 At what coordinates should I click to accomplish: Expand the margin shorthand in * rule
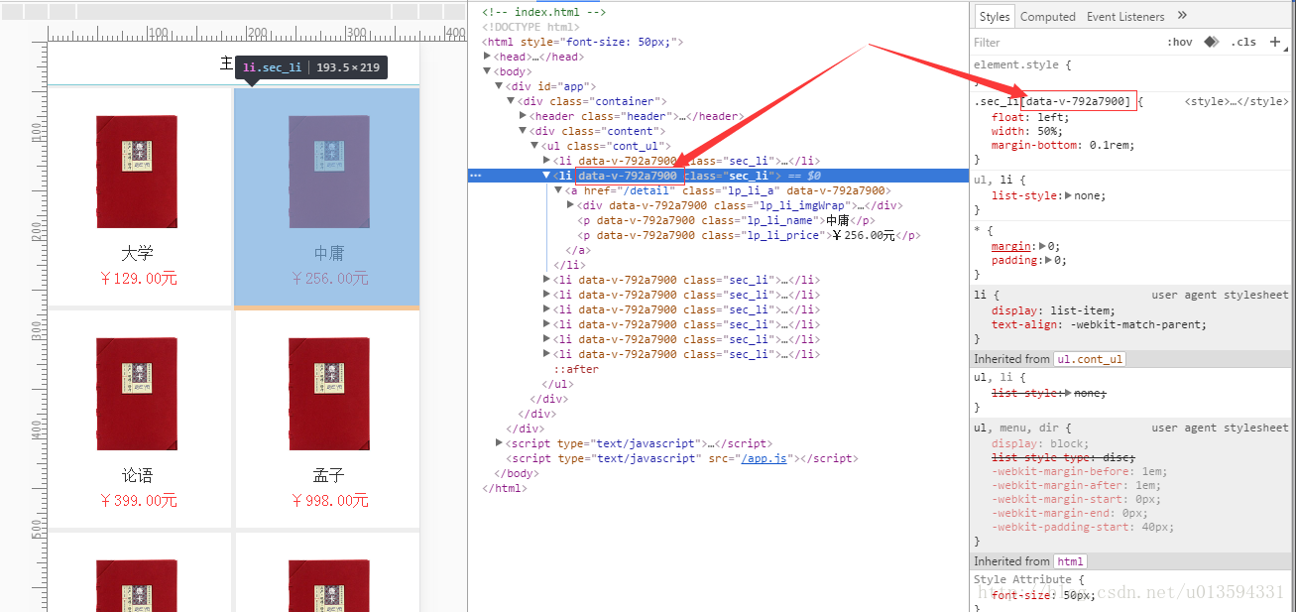(1041, 247)
